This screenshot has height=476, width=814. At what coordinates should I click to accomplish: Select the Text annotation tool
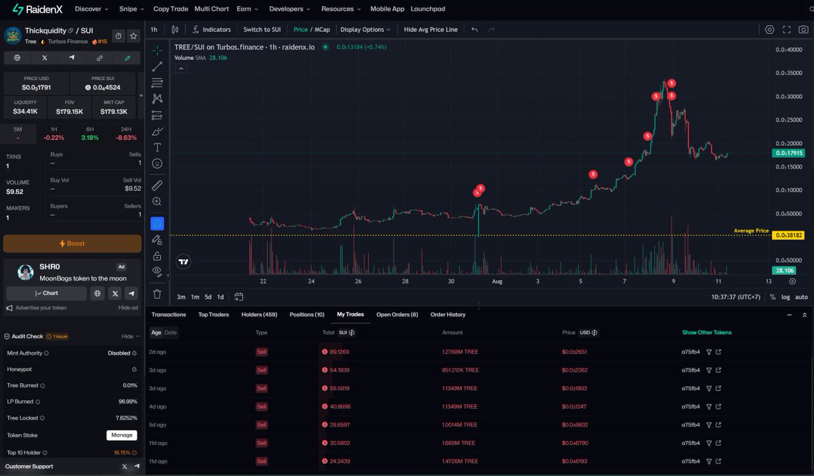coord(157,147)
